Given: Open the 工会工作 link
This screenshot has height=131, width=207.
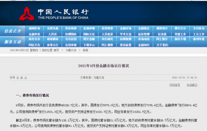Looking at the screenshot, I should pos(199,34).
